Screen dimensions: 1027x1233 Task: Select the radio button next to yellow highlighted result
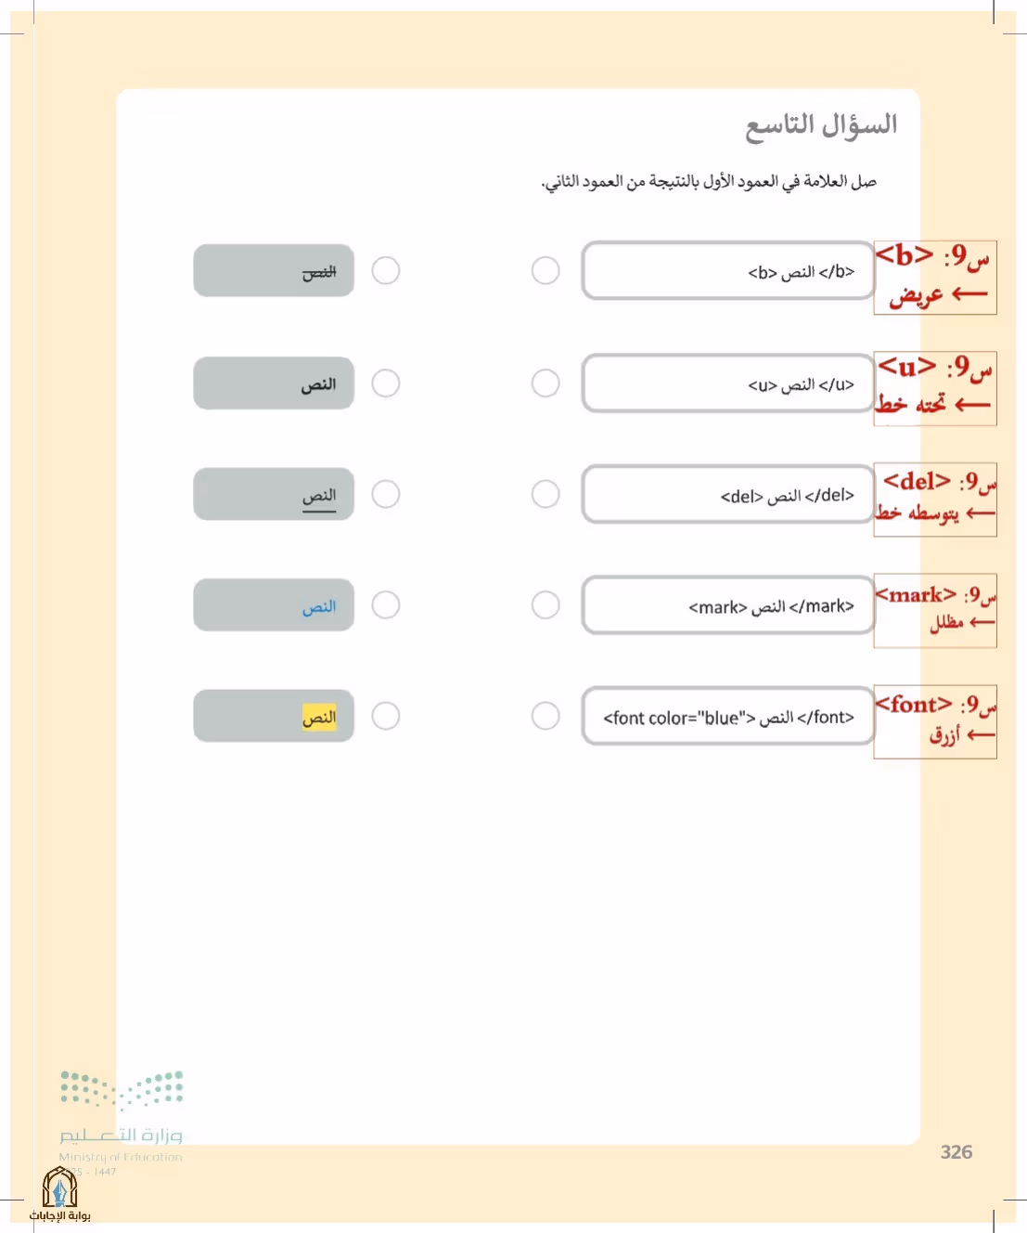click(386, 716)
